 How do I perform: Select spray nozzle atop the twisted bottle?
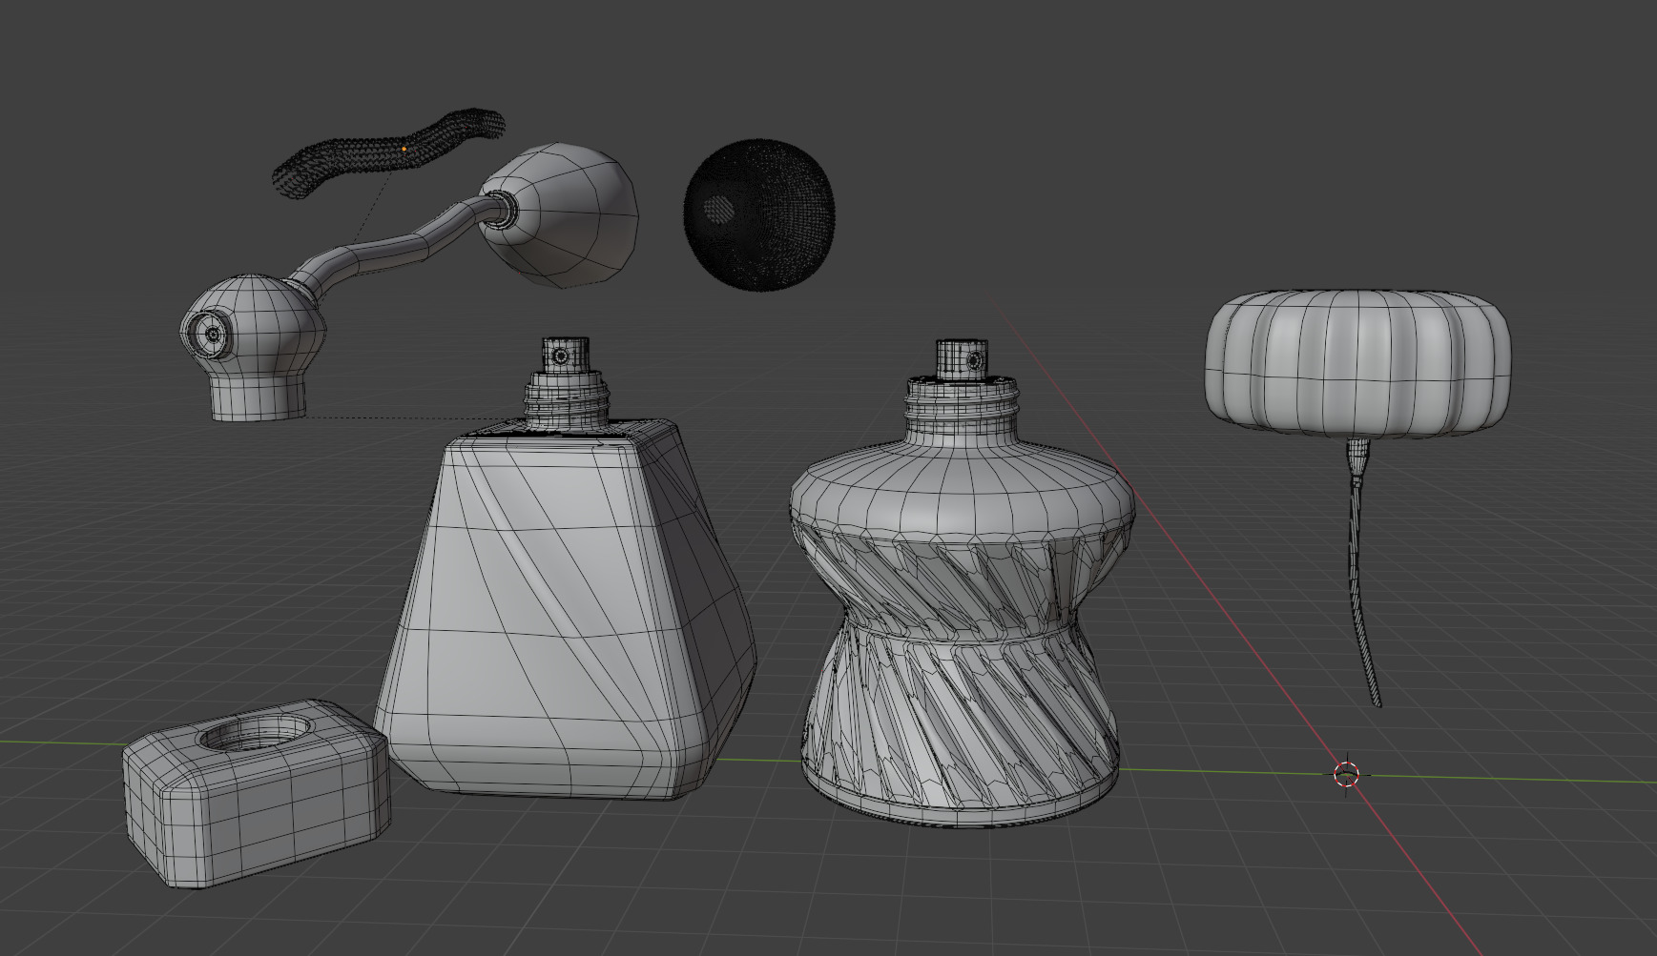[963, 358]
